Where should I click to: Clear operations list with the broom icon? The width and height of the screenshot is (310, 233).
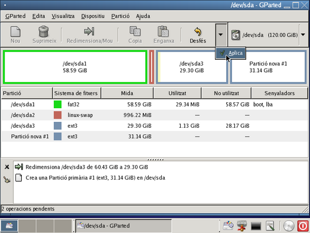pos(7,180)
